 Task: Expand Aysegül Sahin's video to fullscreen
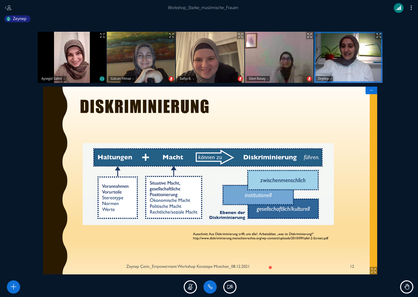[x=102, y=35]
